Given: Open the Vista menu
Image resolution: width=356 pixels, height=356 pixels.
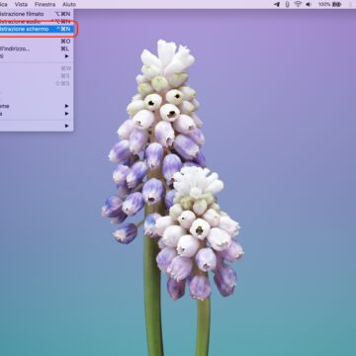Looking at the screenshot, I should (x=21, y=4).
